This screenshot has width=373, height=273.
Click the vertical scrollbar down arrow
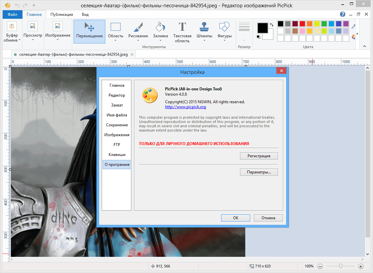click(367, 254)
